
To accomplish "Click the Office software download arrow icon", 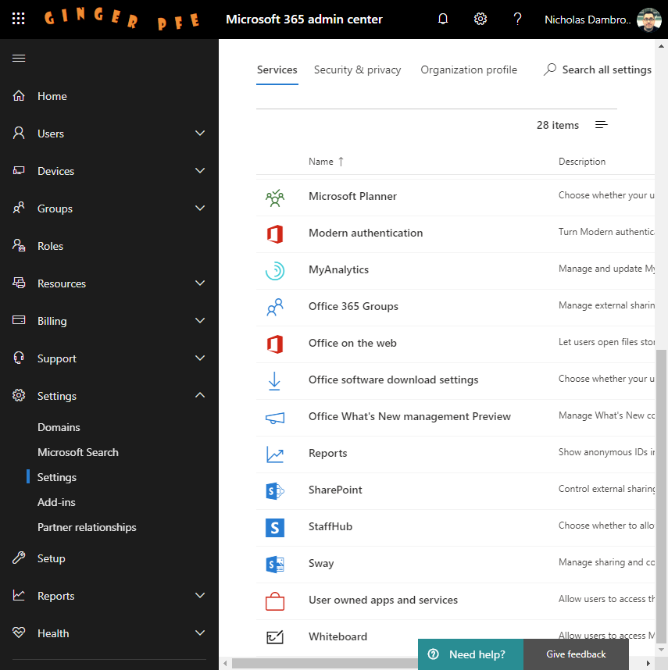I will pyautogui.click(x=275, y=380).
